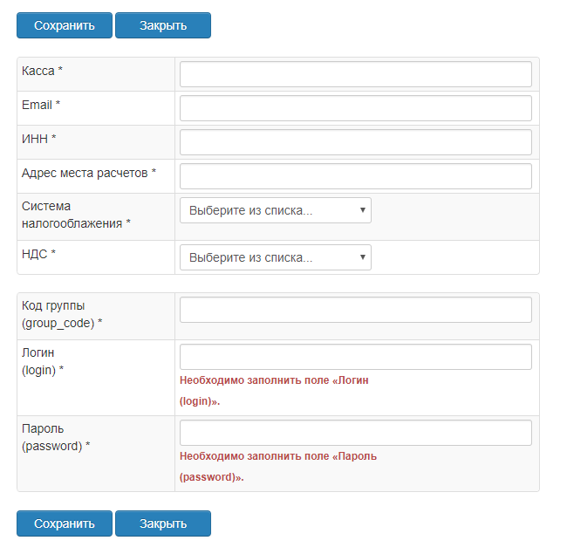This screenshot has width=567, height=554.
Task: Click the Email field label
Action: point(41,105)
